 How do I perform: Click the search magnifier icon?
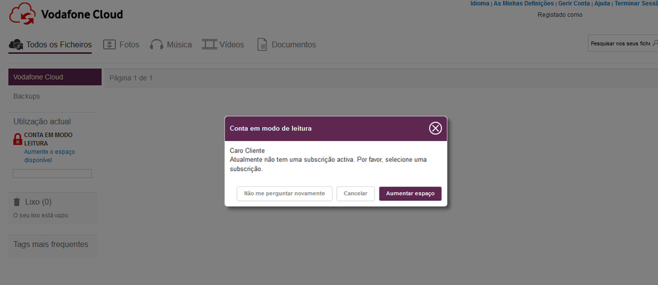(x=655, y=43)
